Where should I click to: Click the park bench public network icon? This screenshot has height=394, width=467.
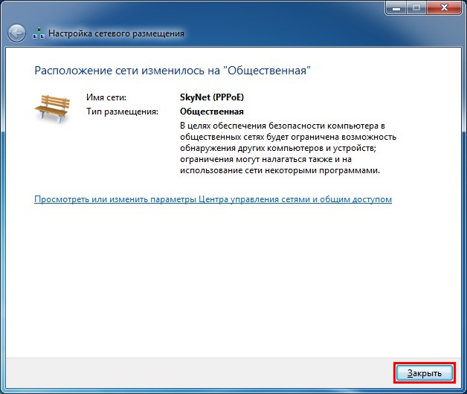[52, 108]
